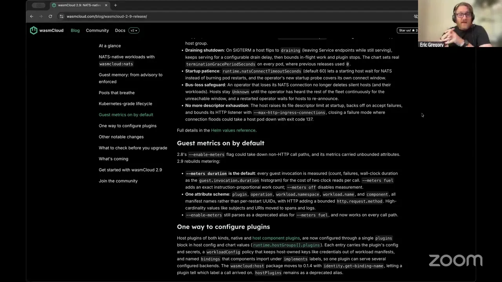The image size is (502, 282).
Task: Click the site info icon in address bar
Action: pos(61,16)
